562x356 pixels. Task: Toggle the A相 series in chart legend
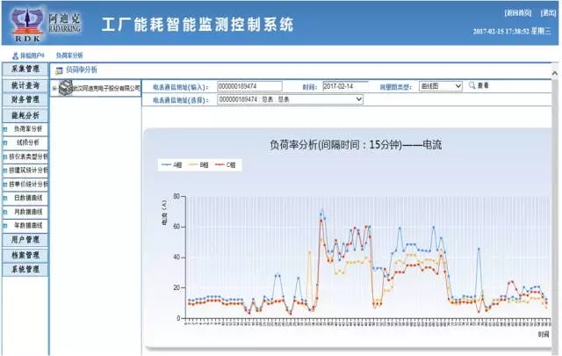pos(170,164)
